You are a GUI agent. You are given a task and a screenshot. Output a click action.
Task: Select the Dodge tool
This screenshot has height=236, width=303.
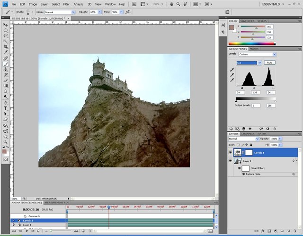(5, 96)
